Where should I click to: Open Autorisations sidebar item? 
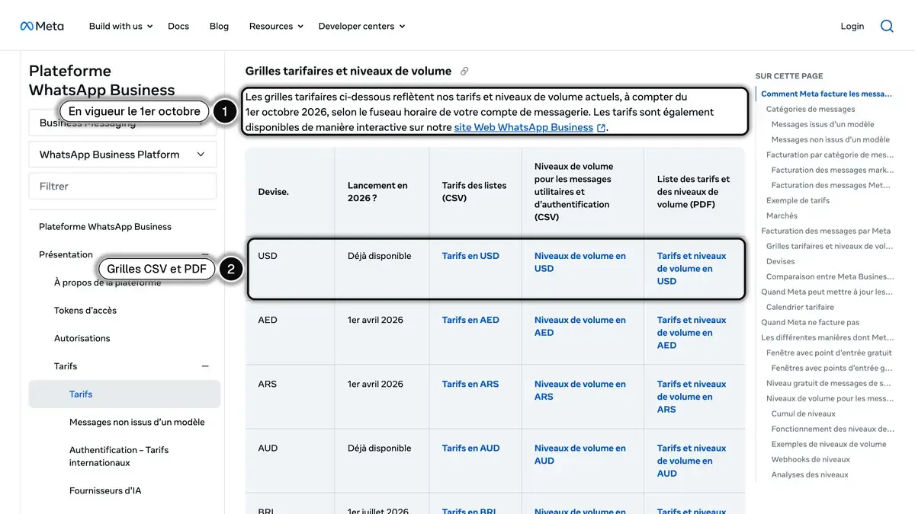[82, 338]
